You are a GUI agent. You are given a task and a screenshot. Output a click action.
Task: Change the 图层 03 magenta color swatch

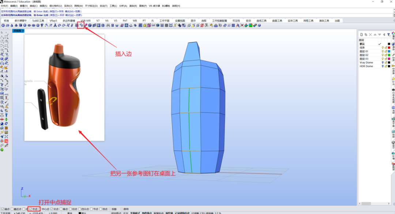389,59
